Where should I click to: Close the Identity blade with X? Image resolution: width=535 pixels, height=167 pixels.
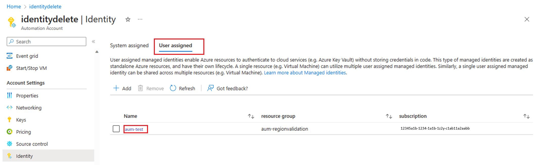click(x=527, y=19)
